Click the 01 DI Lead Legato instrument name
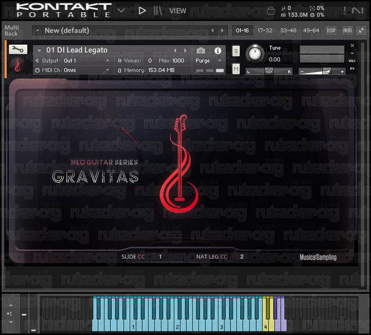The image size is (371, 335). click(77, 50)
